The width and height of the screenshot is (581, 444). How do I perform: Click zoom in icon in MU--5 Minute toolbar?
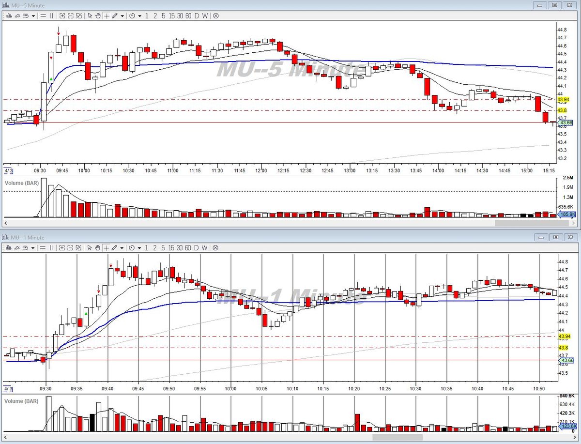point(62,15)
